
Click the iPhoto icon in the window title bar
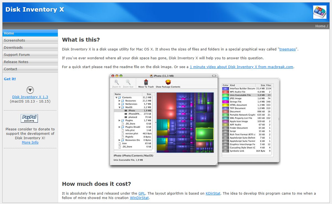[x=151, y=76]
